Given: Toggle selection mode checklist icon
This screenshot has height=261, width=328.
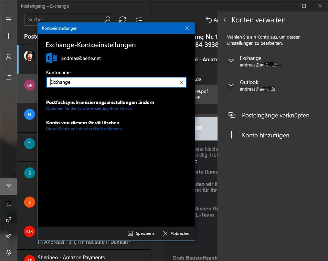Looking at the screenshot, I should coord(139,20).
